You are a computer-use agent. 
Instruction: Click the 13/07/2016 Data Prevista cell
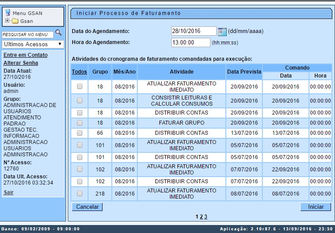point(244,133)
